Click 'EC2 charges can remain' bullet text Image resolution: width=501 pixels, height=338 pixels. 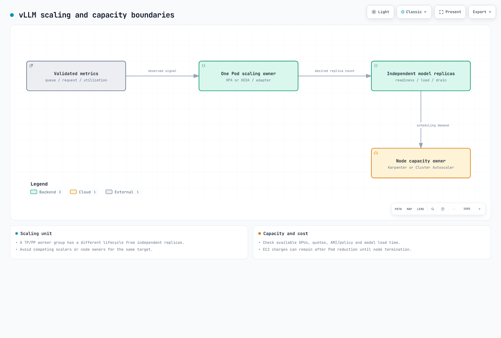tap(337, 249)
